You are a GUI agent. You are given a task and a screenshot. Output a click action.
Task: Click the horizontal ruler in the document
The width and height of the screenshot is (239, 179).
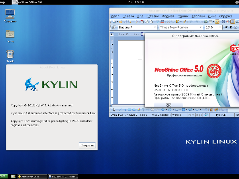click(129, 34)
